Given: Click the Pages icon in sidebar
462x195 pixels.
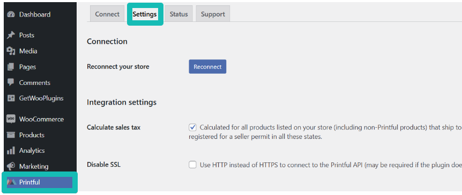Looking at the screenshot, I should [11, 67].
